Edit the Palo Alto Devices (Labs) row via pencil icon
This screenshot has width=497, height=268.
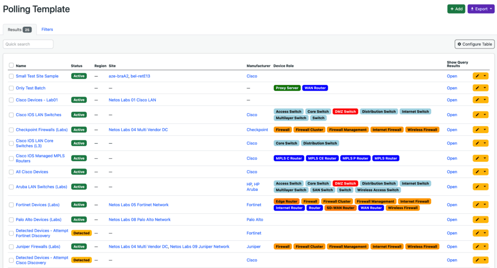pyautogui.click(x=478, y=220)
